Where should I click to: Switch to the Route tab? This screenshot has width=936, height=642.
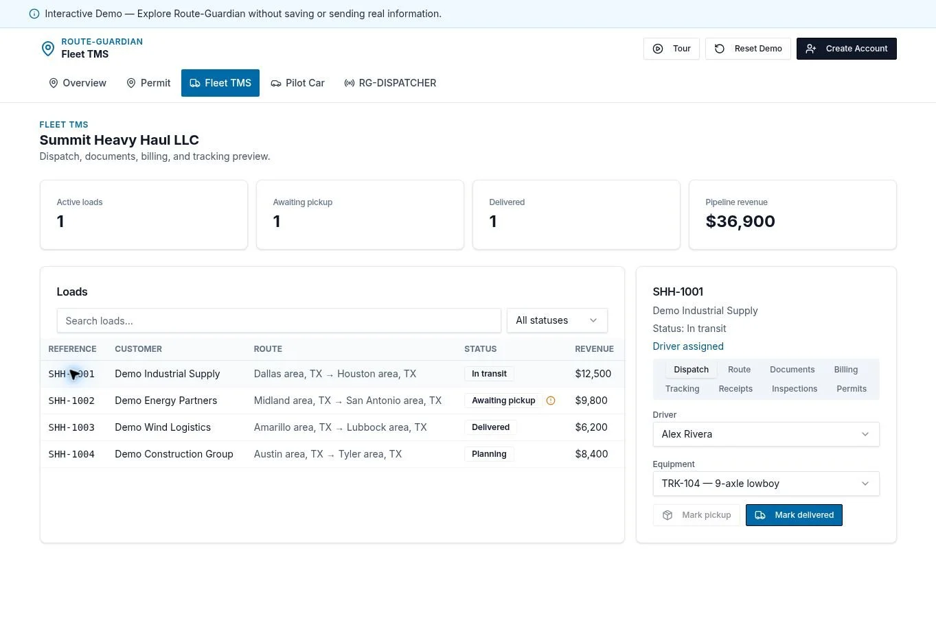(739, 370)
